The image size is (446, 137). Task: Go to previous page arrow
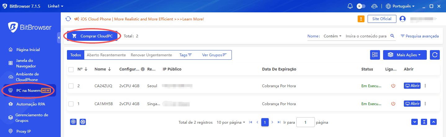[257, 122]
